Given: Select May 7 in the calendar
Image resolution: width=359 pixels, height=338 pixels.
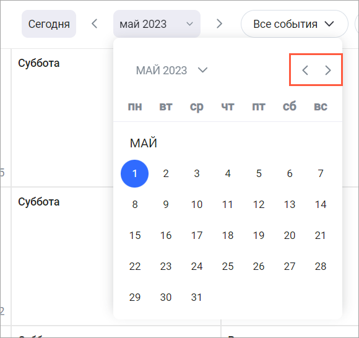Looking at the screenshot, I should pos(321,173).
